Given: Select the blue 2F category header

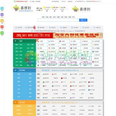Looking at the screenshot, I should 24,70.
